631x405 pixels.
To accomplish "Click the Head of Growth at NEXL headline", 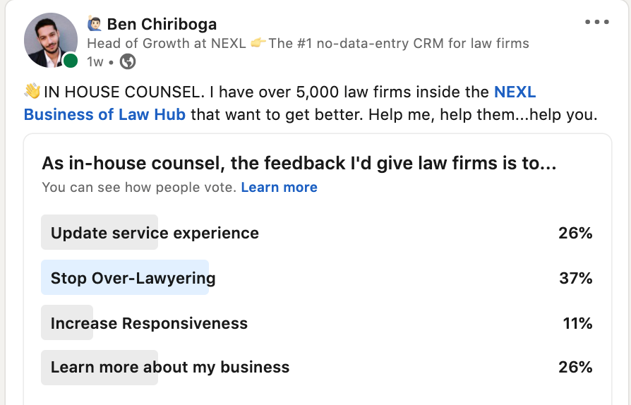I will (308, 43).
